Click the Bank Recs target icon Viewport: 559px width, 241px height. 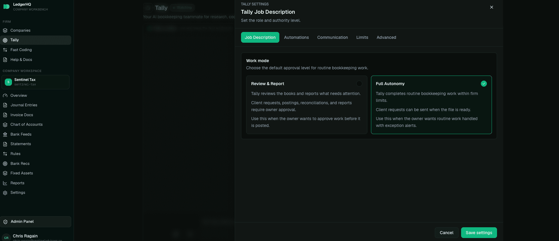point(5,164)
